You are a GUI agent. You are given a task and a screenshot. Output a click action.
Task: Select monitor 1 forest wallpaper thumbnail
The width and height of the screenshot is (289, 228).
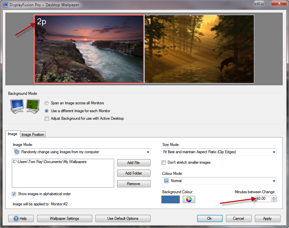tap(199, 49)
